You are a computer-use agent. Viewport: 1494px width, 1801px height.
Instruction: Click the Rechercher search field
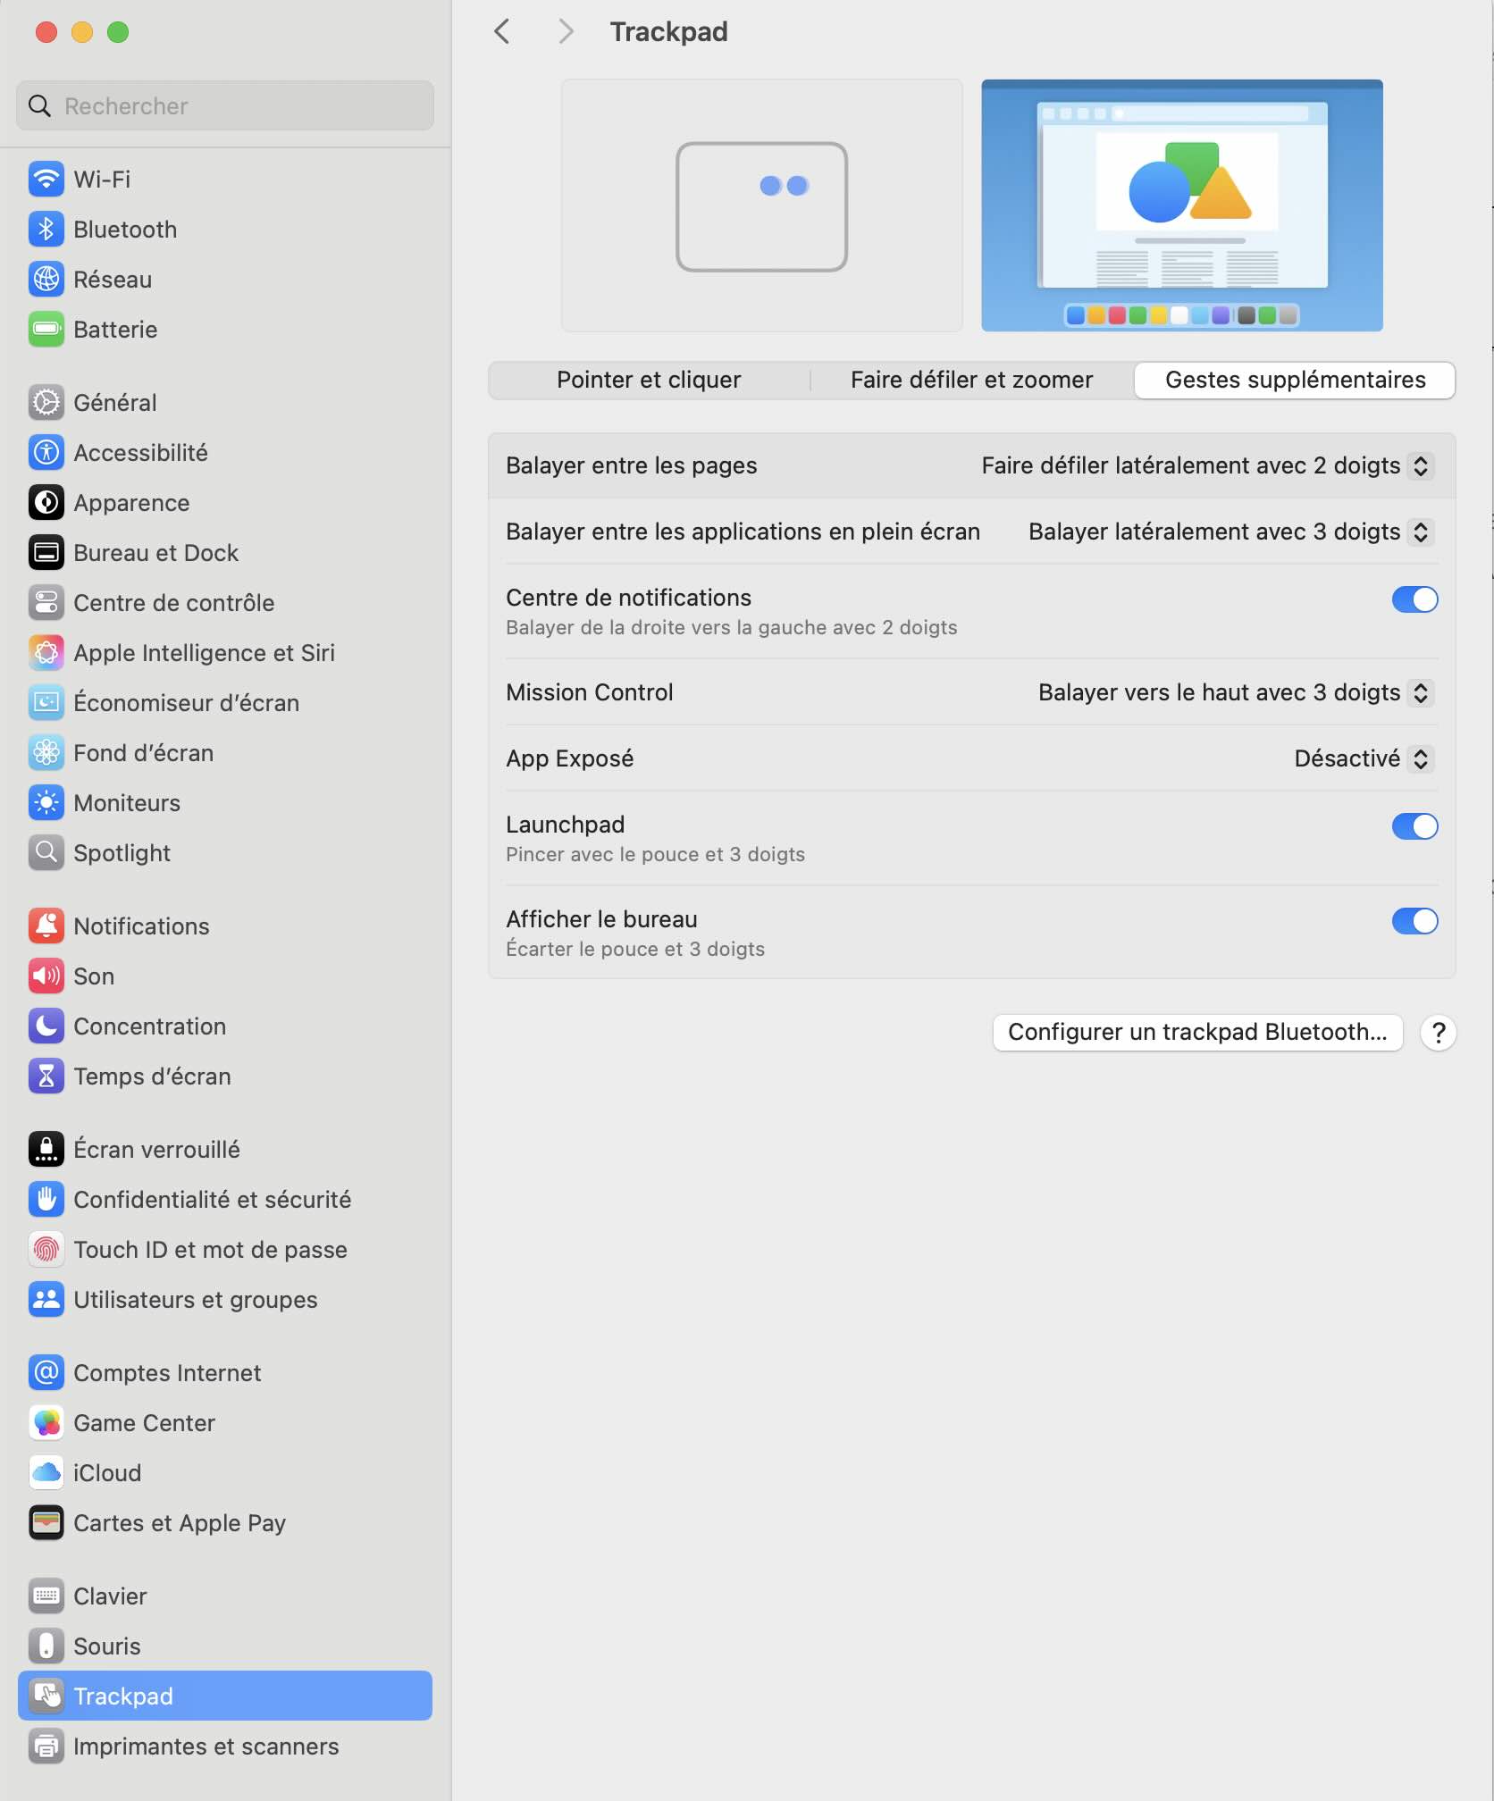[x=223, y=105]
